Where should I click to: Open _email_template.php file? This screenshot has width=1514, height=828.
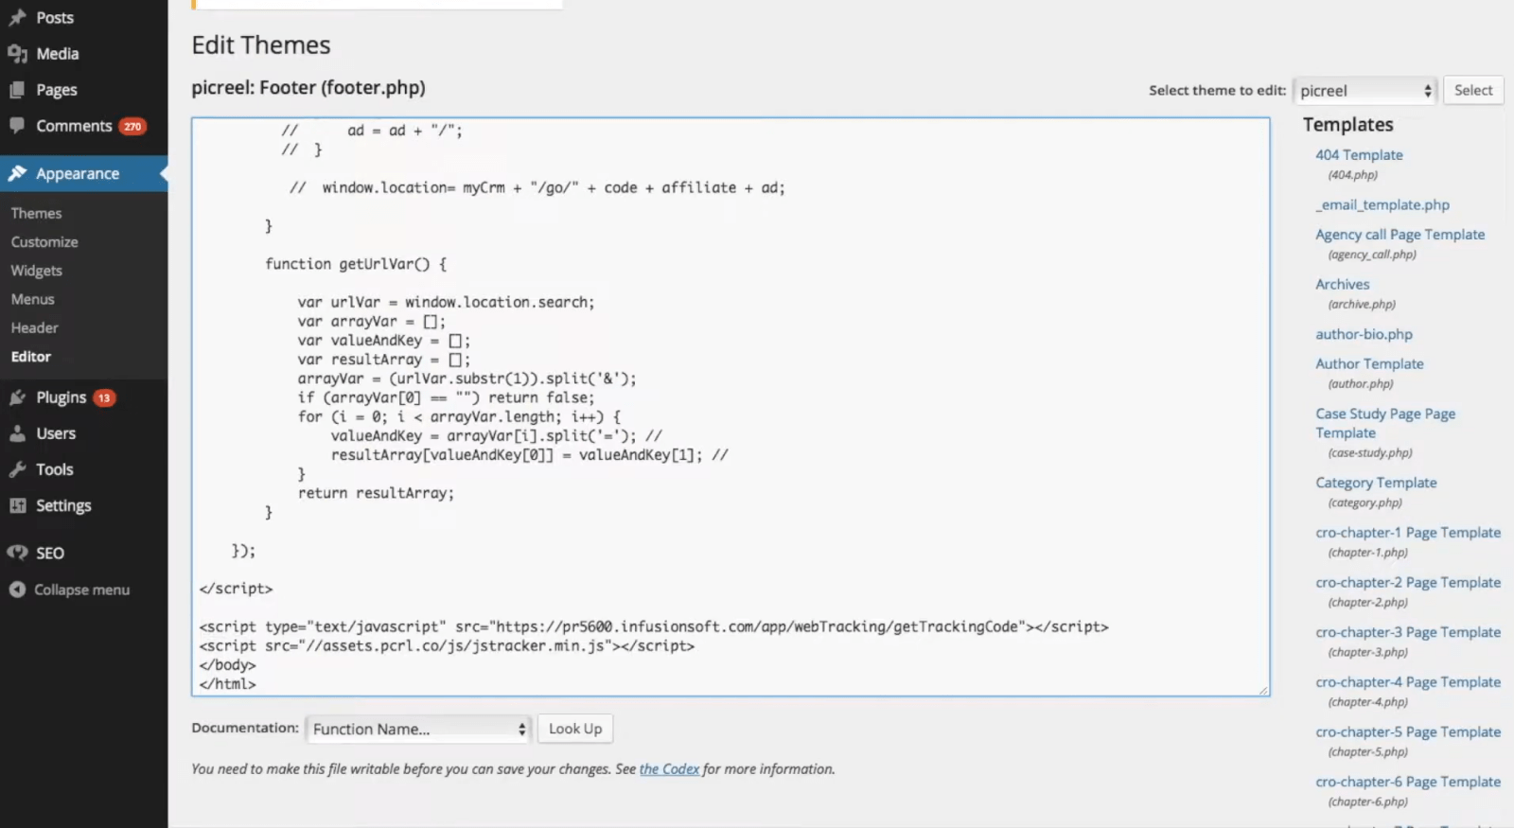pyautogui.click(x=1382, y=204)
